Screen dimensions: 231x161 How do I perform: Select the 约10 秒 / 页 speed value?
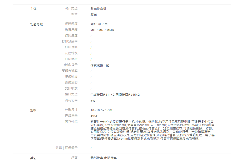(99, 24)
